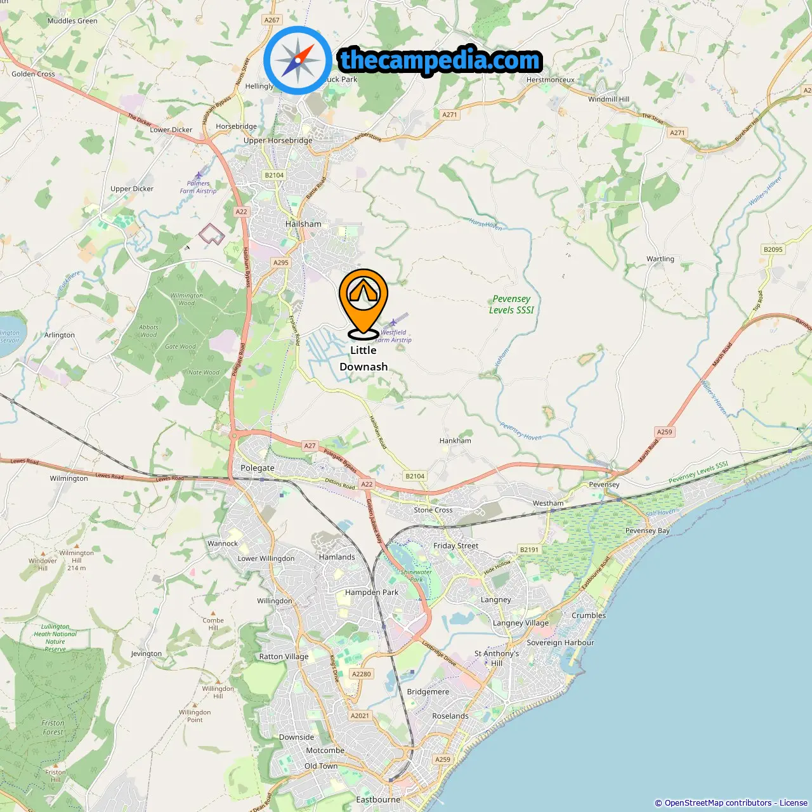Click the Pevensey Levels SSSI label
Screen dimensions: 812x812
coord(511,304)
